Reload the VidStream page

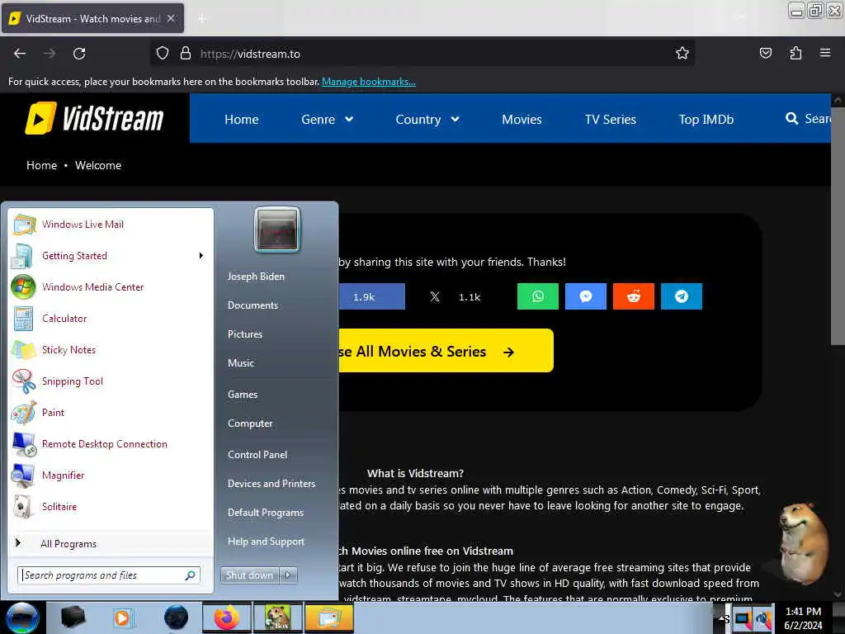point(79,54)
